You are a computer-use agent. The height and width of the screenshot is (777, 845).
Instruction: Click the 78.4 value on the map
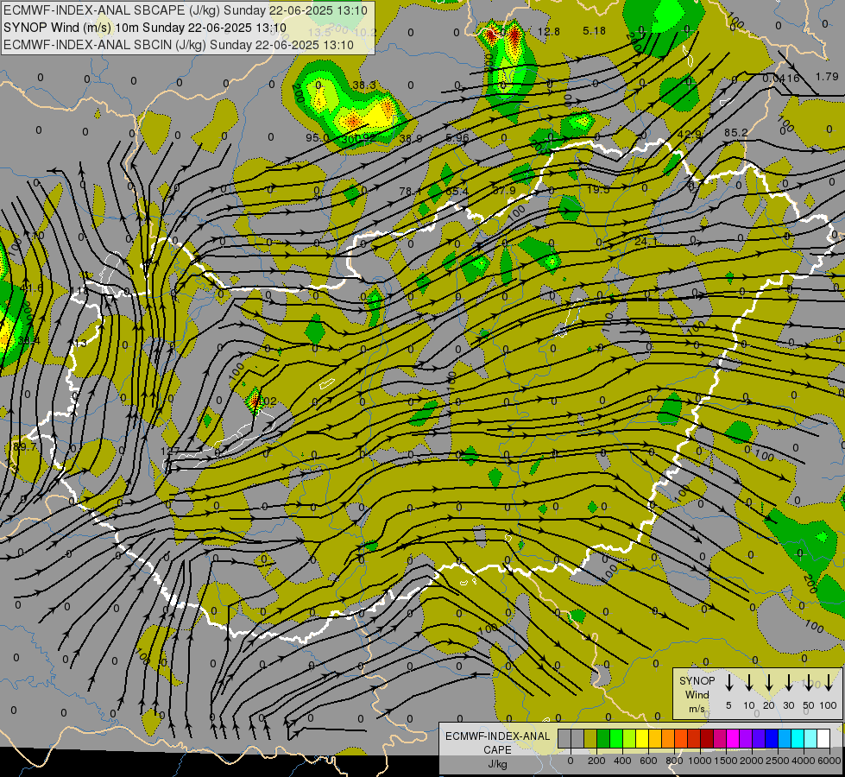click(410, 192)
